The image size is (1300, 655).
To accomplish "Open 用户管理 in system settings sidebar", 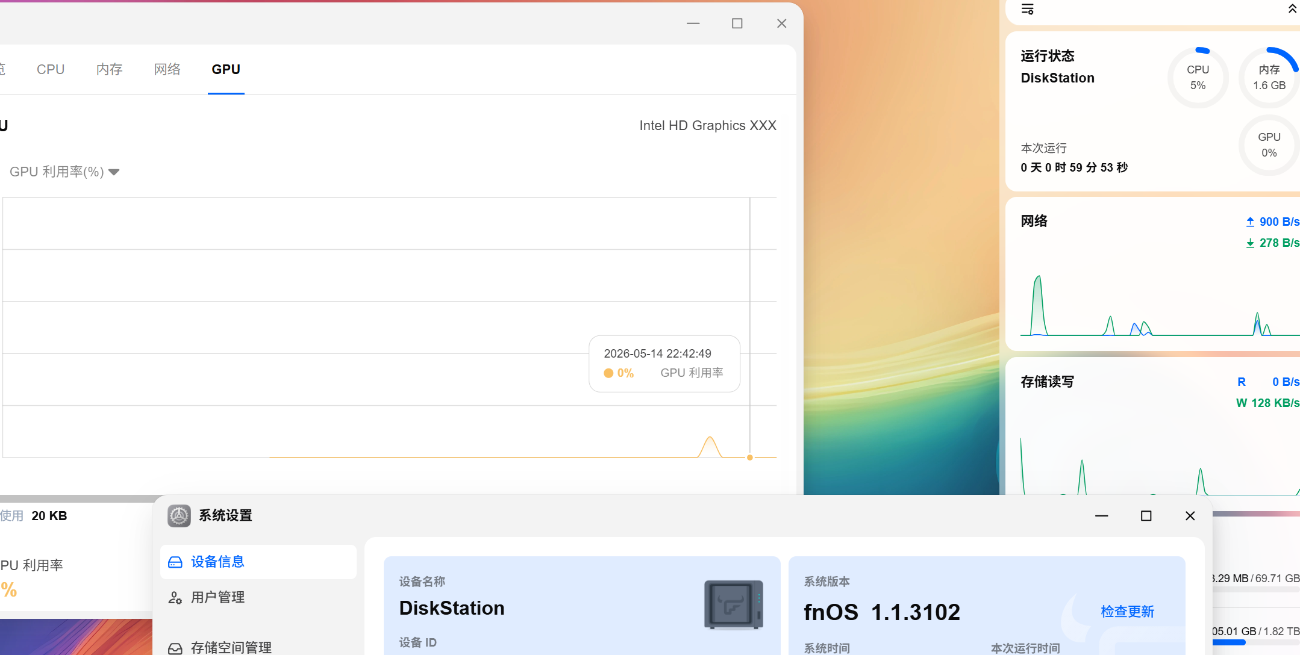I will point(258,597).
